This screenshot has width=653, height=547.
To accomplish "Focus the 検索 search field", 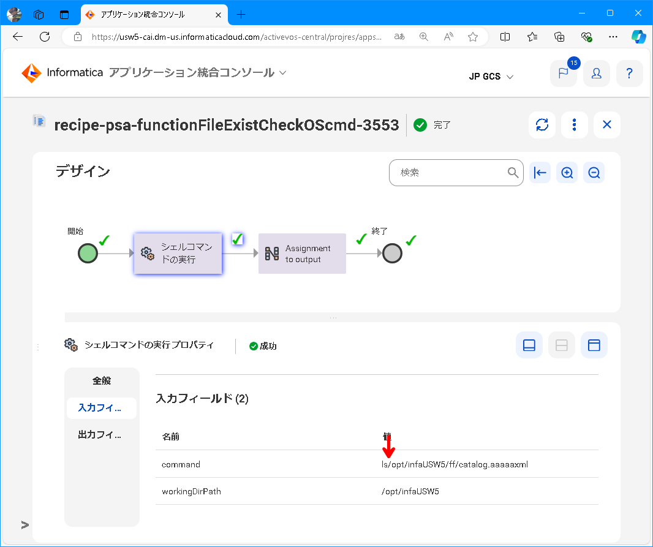I will click(x=456, y=172).
